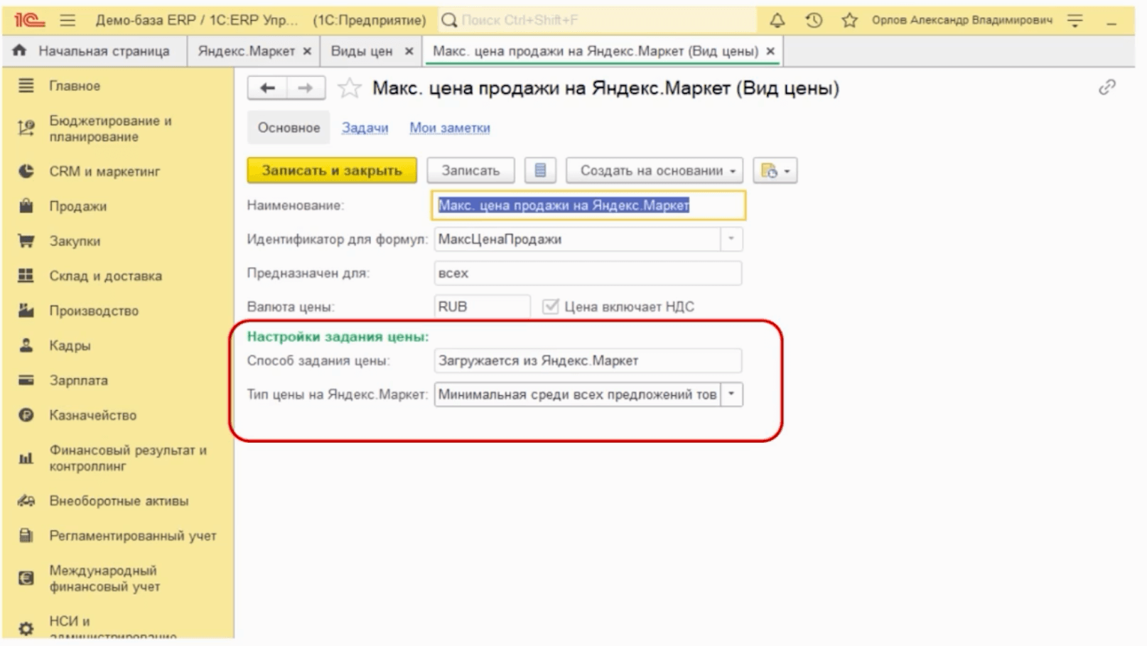Open the additional document actions dropdown

(x=775, y=171)
